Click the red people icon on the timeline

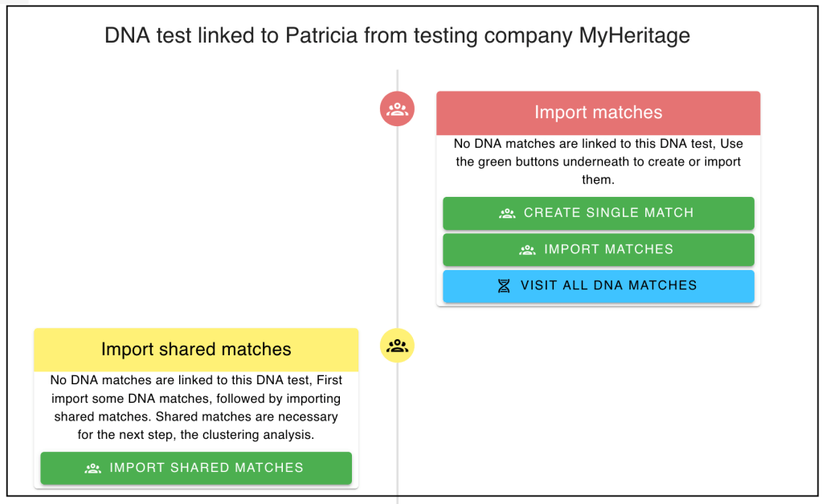(397, 109)
